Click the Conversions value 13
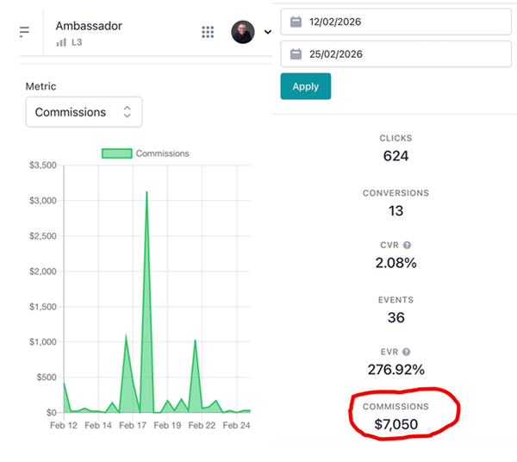Viewport: 517px width, 462px height. [x=396, y=210]
